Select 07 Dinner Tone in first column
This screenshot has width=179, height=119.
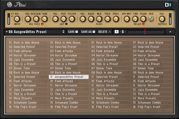[x=27, y=68]
